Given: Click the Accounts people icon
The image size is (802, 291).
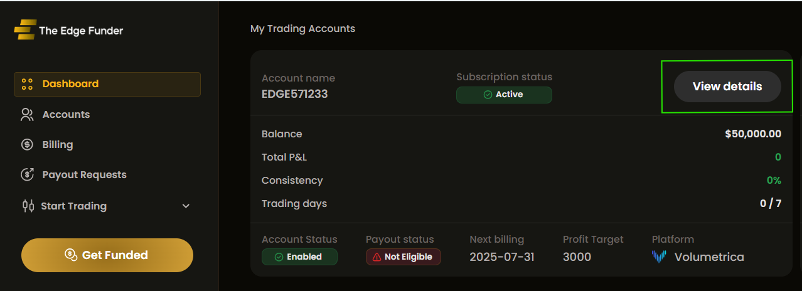Looking at the screenshot, I should pyautogui.click(x=27, y=115).
